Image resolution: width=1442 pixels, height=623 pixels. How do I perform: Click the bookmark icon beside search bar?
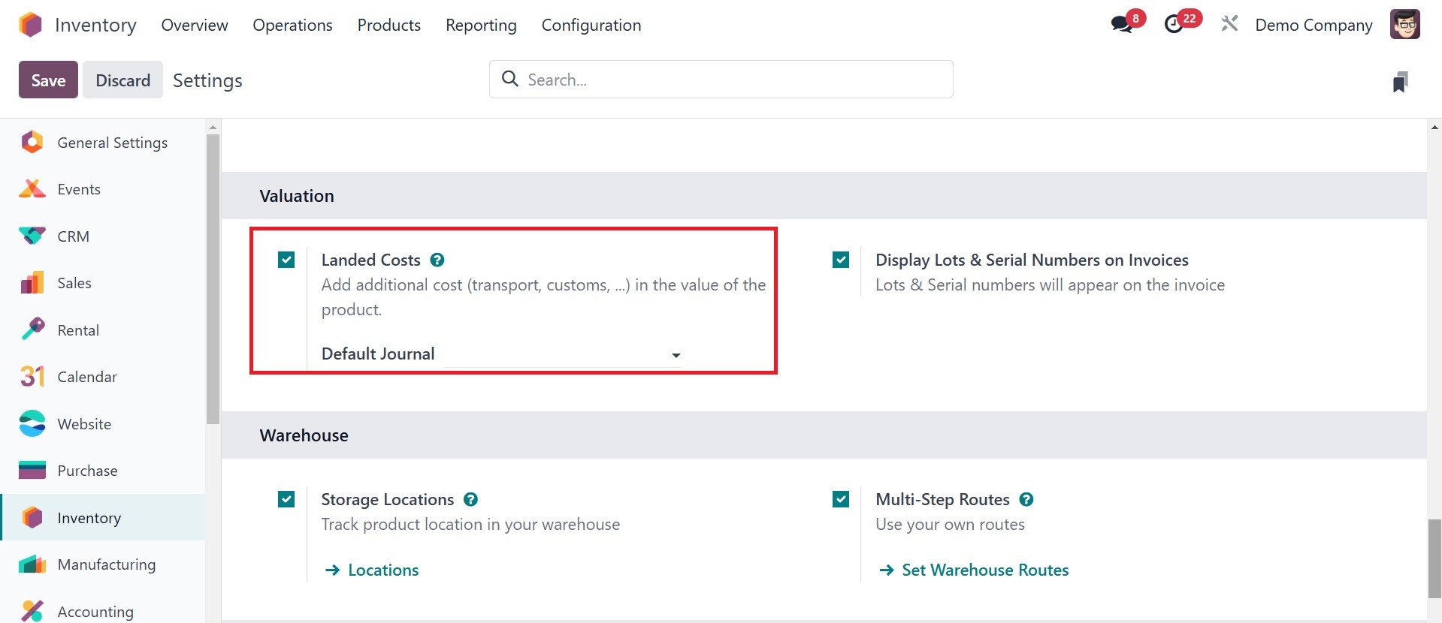point(1400,81)
